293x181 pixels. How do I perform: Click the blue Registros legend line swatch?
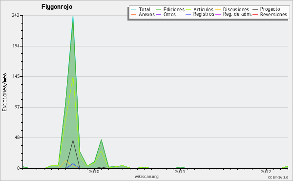188,14
